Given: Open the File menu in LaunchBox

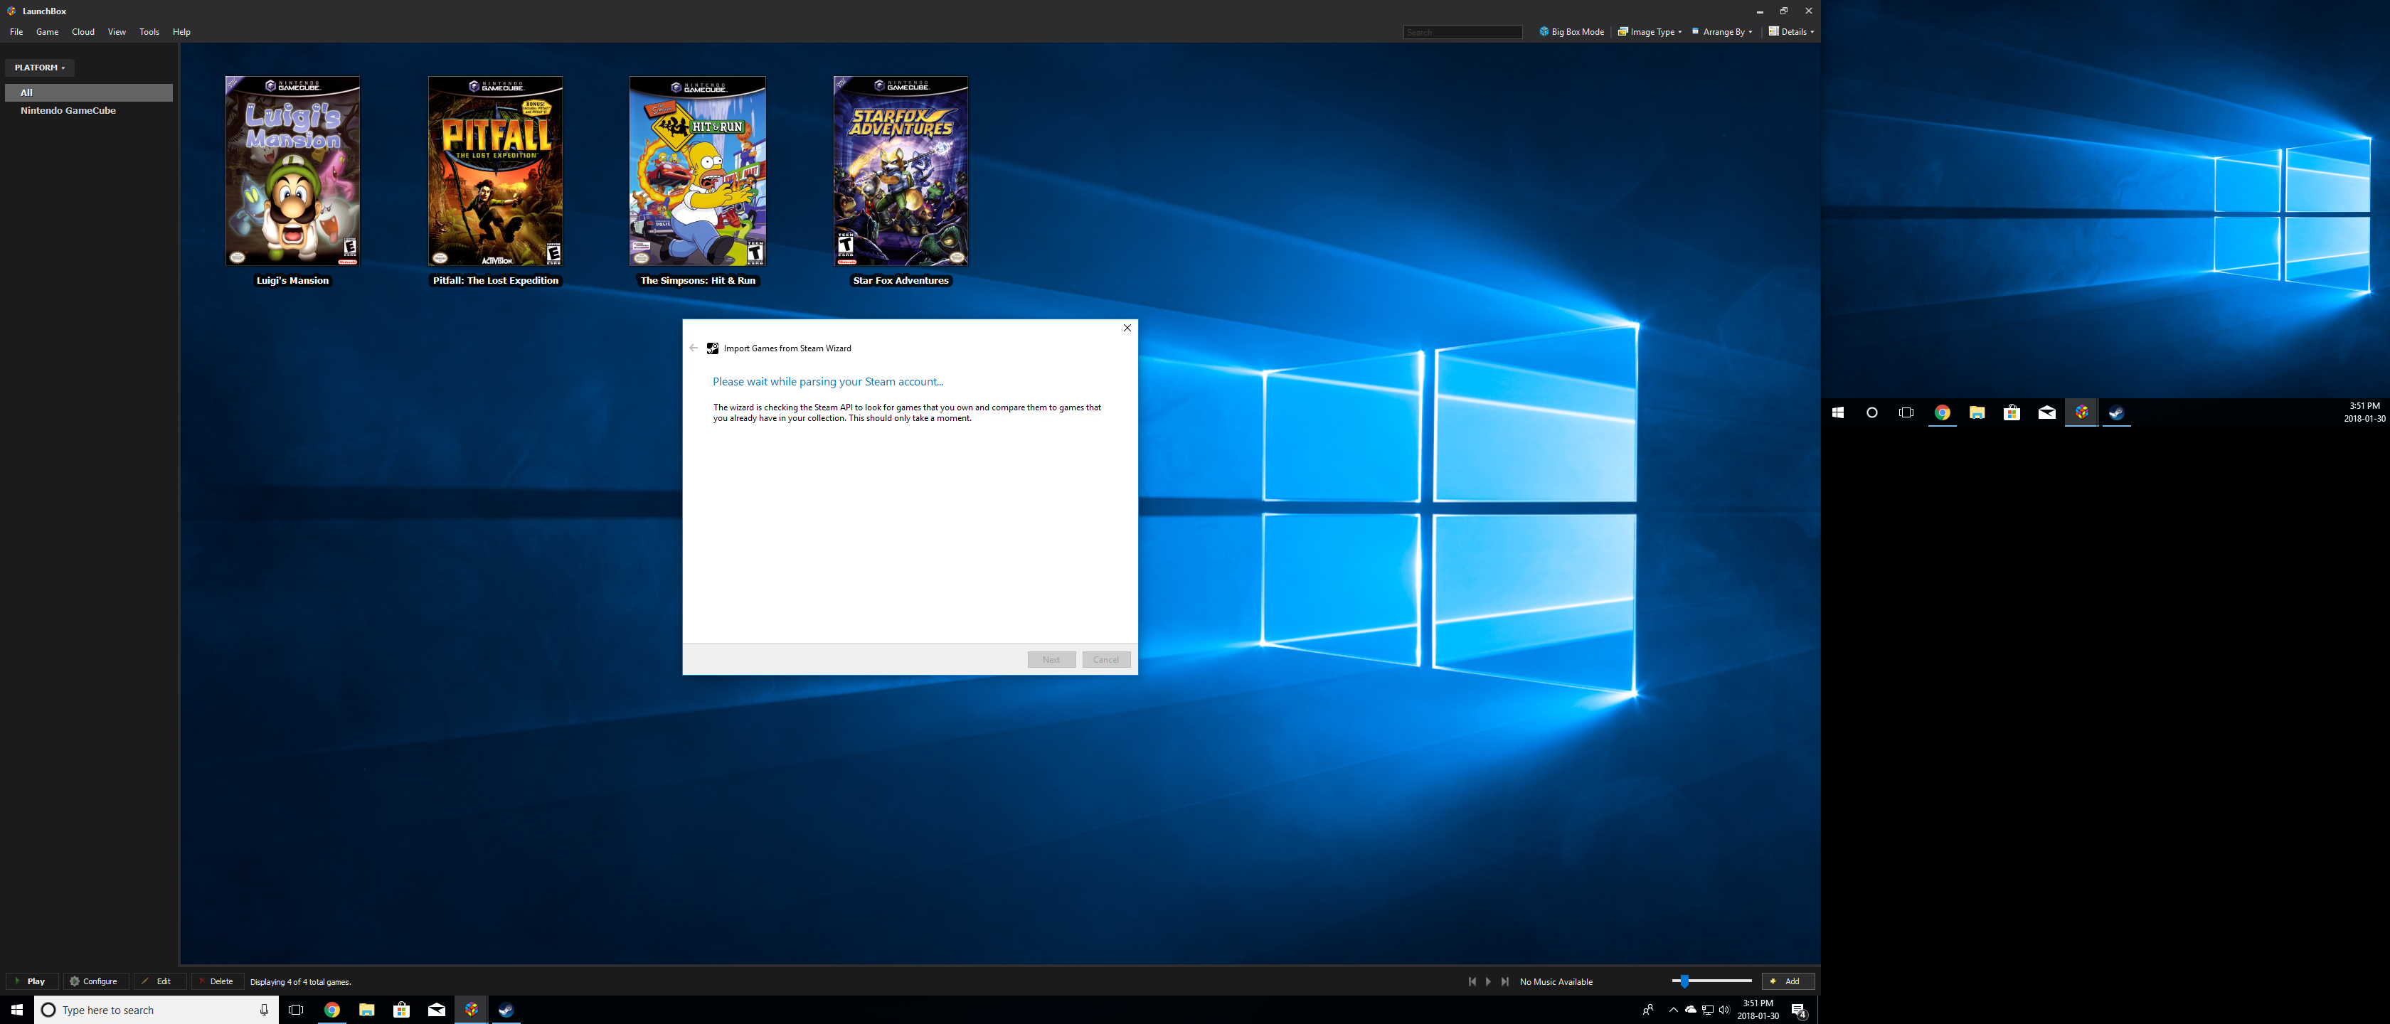Looking at the screenshot, I should pos(16,31).
